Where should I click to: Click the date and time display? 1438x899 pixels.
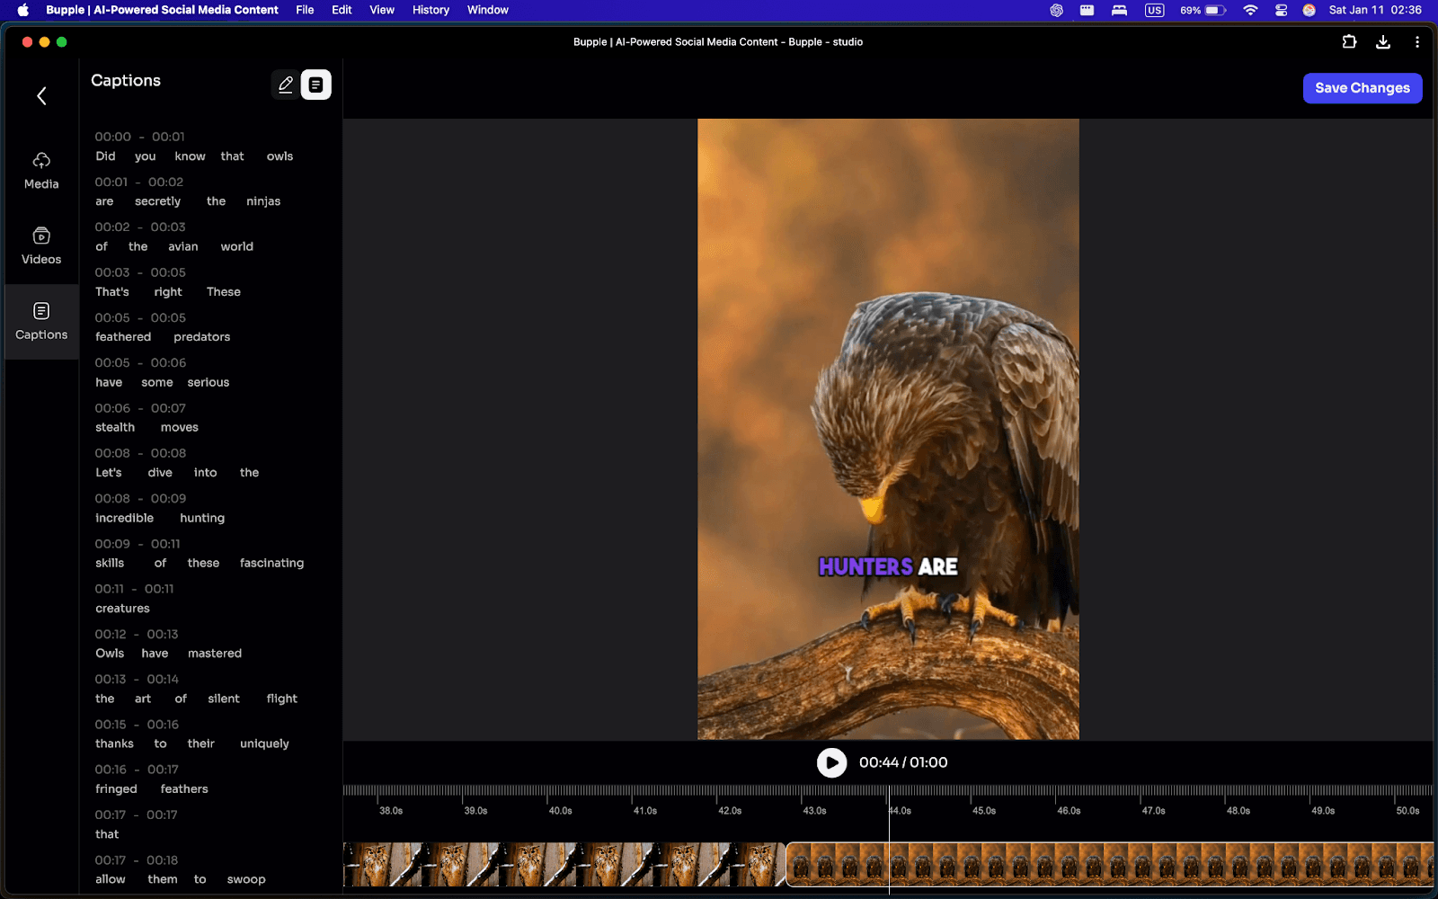point(1375,10)
